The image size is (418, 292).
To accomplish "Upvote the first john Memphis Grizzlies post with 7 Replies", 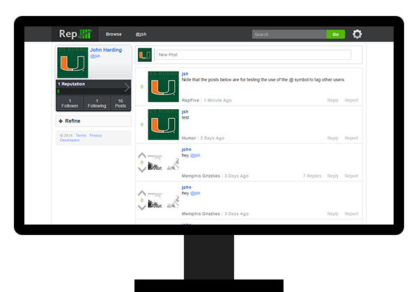I will pos(142,155).
